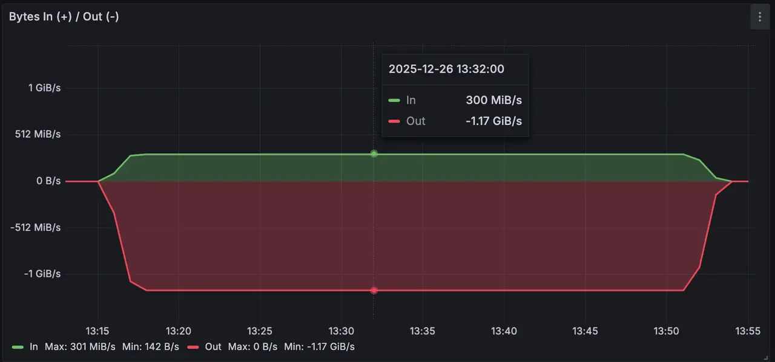Click the green In legend color swatch
Image resolution: width=775 pixels, height=362 pixels.
tap(18, 347)
